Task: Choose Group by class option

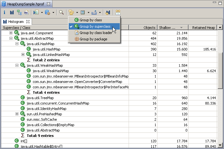Action: [x=90, y=20]
